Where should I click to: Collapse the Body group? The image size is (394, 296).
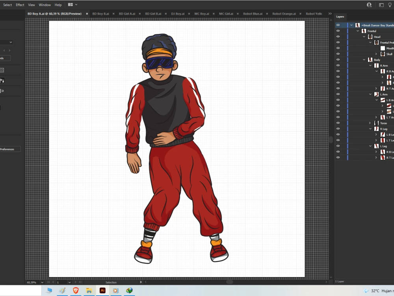[x=364, y=60]
